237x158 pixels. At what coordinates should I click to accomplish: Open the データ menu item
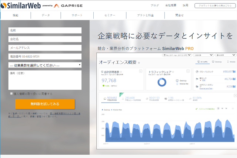pos(46,15)
